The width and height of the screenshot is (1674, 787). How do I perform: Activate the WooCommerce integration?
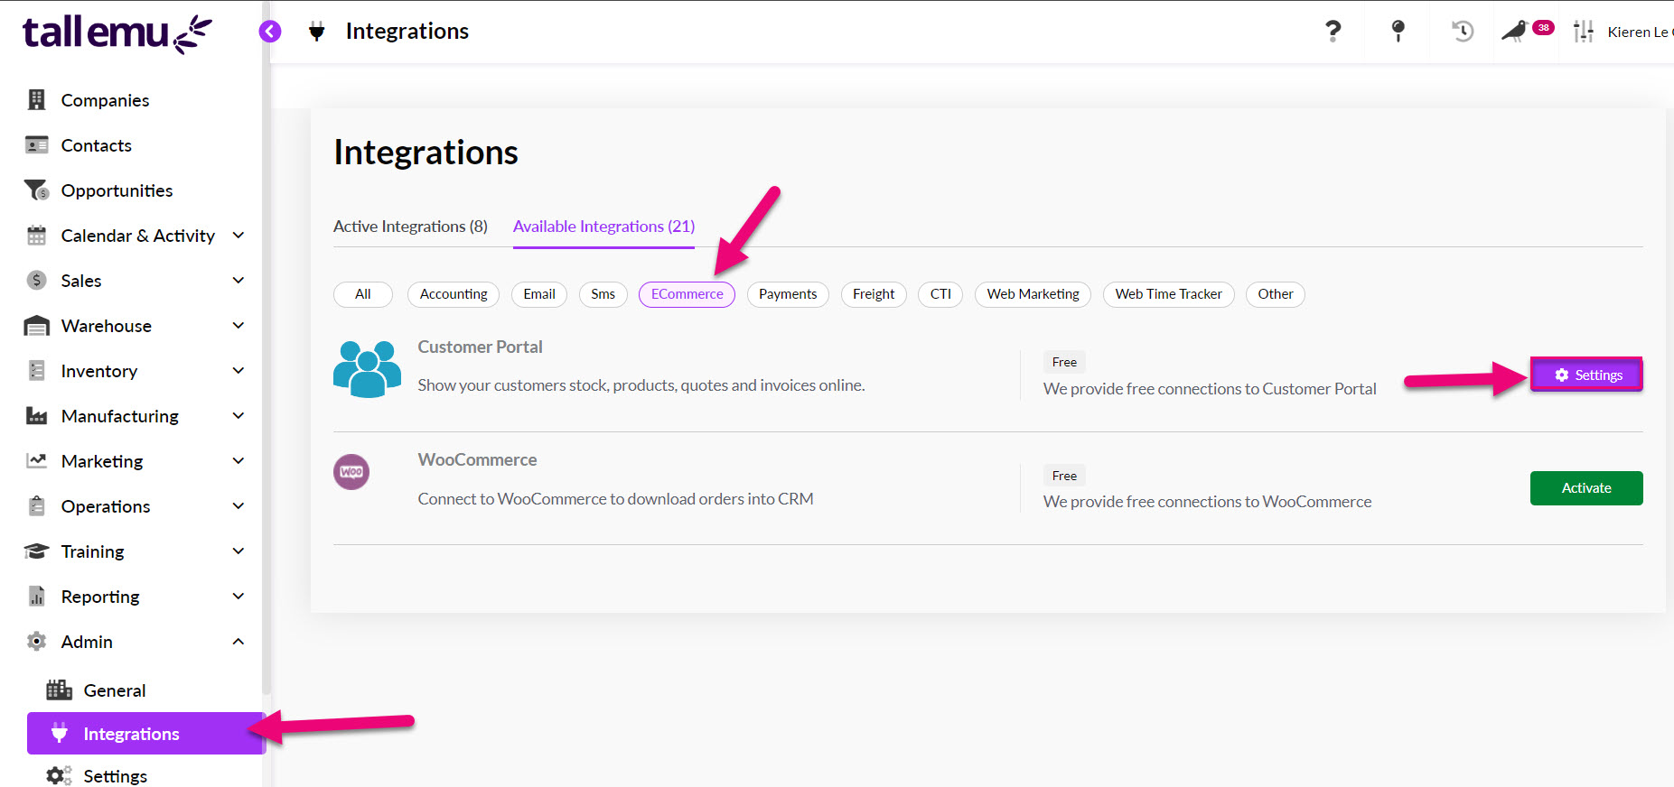pyautogui.click(x=1586, y=488)
